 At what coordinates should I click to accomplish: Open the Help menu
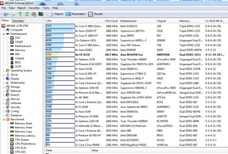click(x=55, y=8)
